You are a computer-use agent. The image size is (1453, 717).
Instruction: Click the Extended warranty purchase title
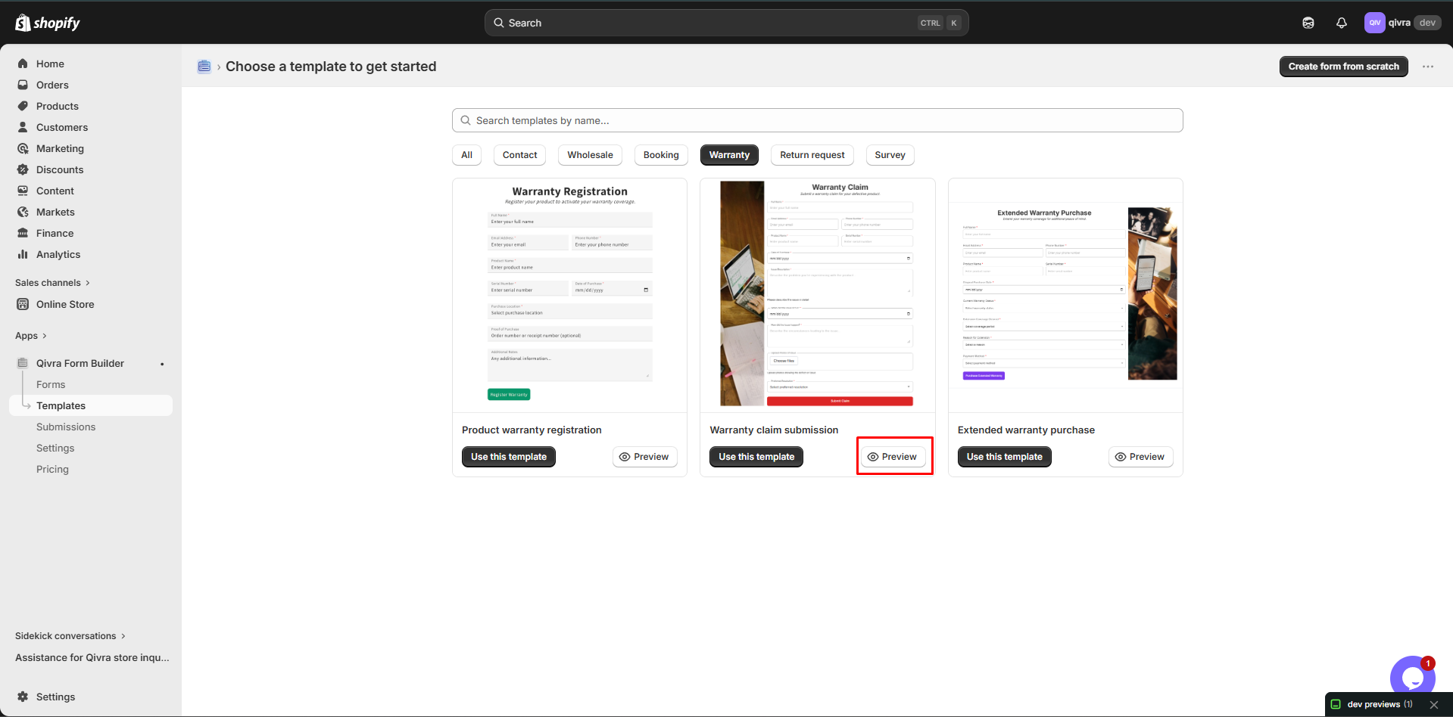(1026, 430)
